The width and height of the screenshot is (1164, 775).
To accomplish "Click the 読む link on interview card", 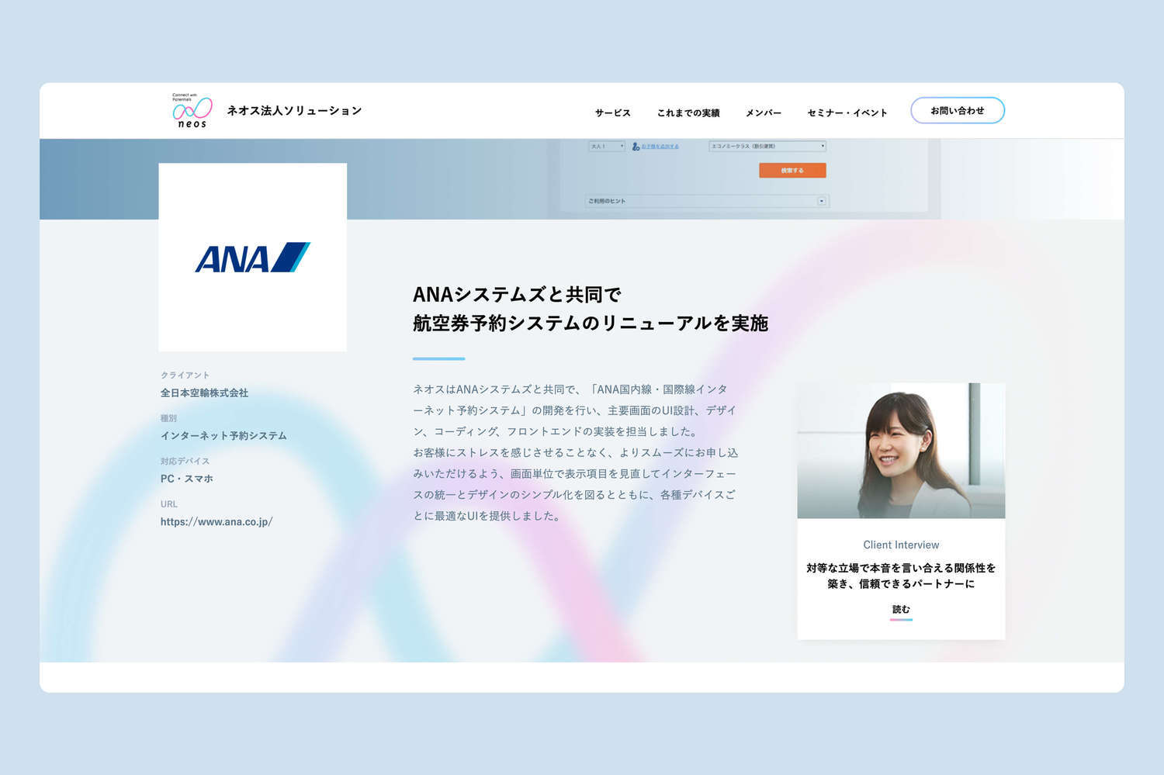I will pyautogui.click(x=901, y=610).
